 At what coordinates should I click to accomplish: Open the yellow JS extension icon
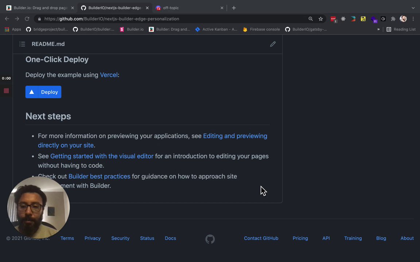[363, 19]
